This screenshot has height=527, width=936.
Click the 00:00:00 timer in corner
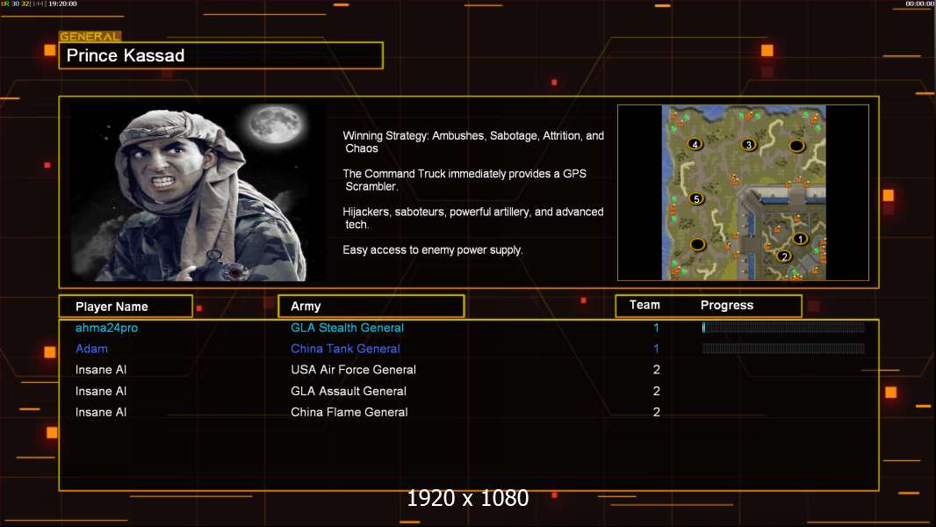tap(920, 4)
